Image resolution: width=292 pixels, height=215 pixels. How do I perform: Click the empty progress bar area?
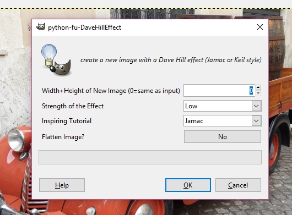click(150, 157)
